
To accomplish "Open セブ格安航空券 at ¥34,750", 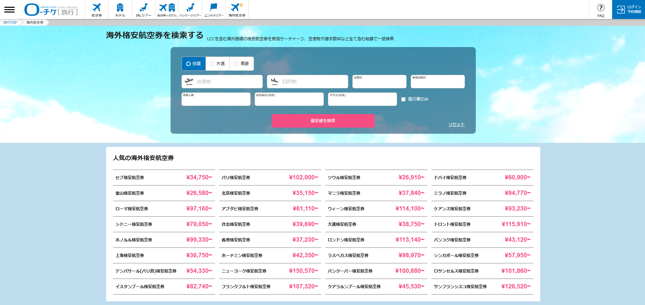I will click(164, 177).
